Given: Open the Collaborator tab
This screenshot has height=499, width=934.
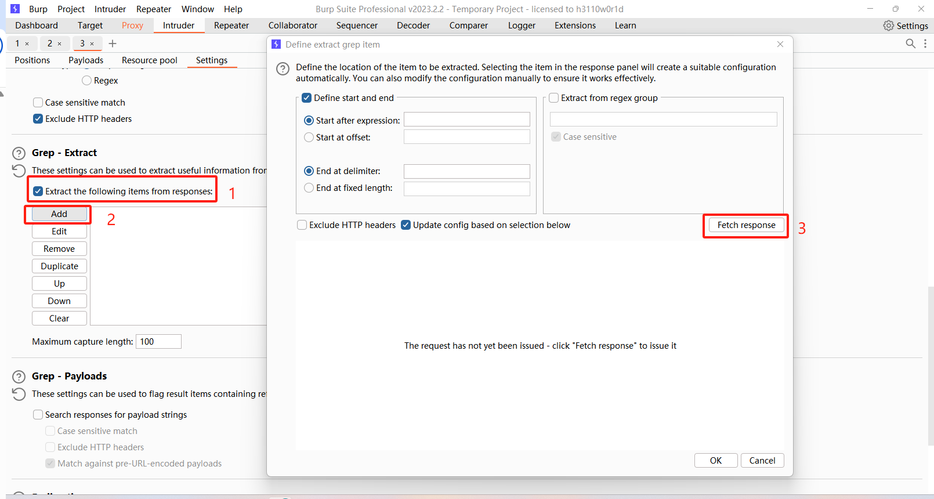Looking at the screenshot, I should point(293,26).
